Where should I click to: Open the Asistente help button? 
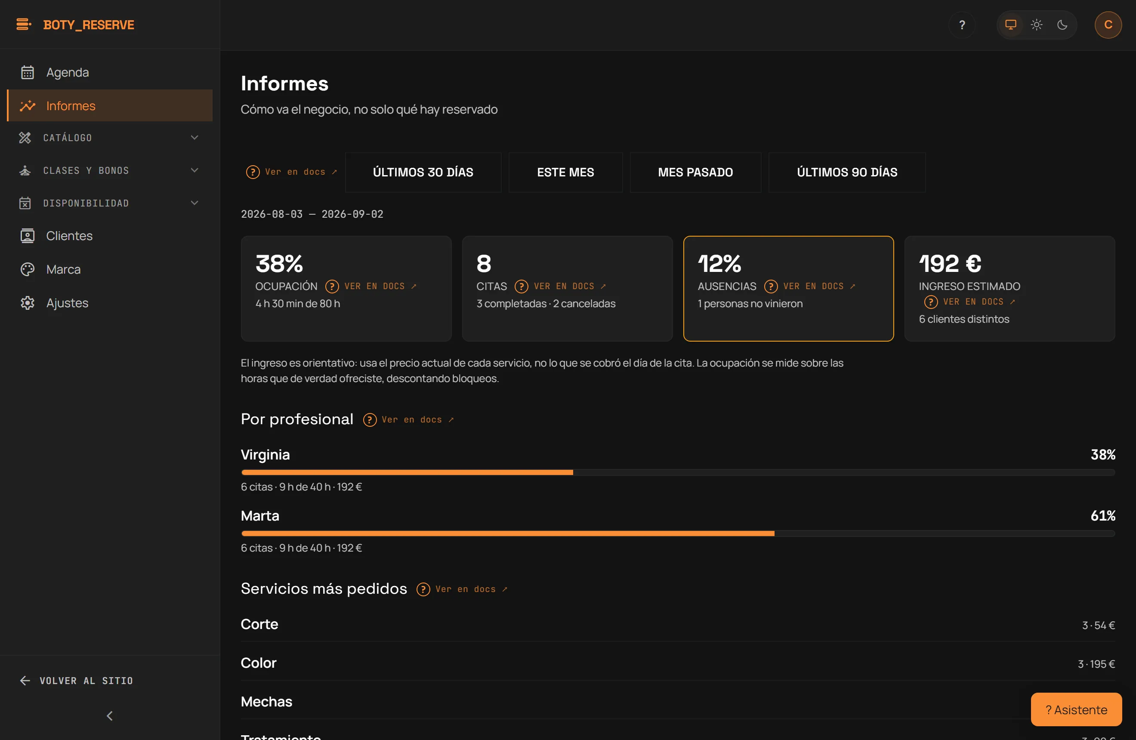1076,709
